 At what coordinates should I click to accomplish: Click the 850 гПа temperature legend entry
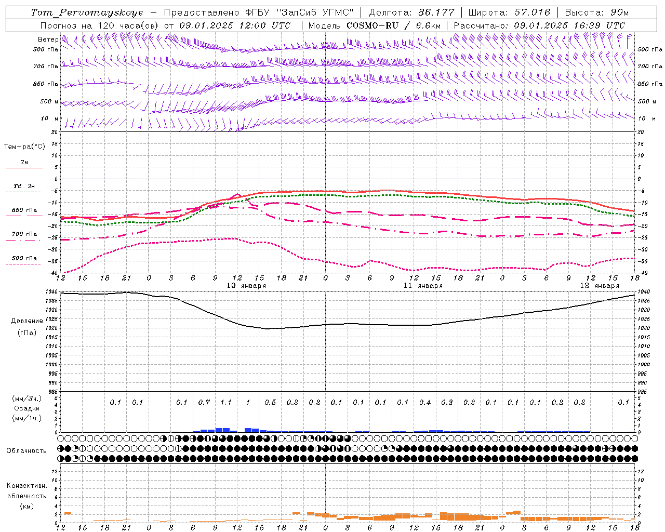pos(24,210)
